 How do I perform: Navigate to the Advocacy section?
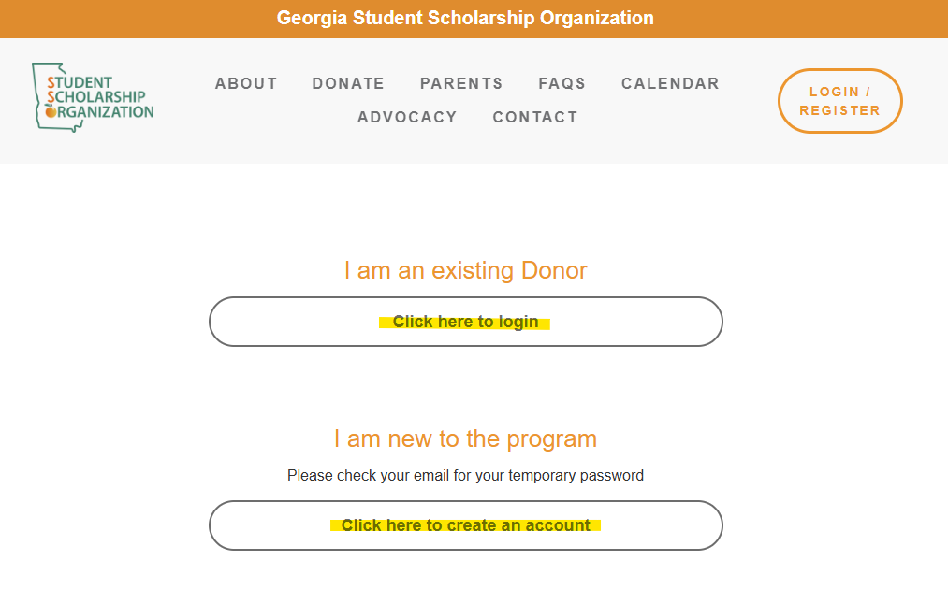pos(407,117)
